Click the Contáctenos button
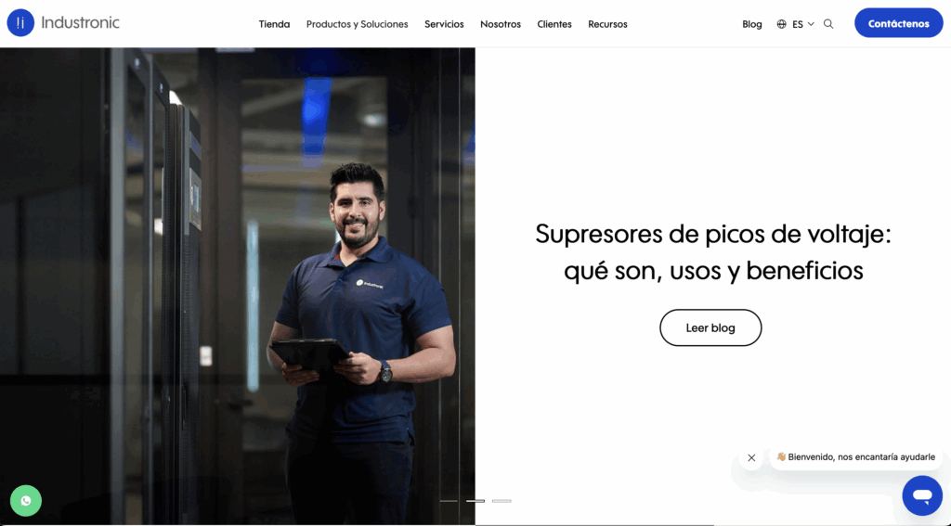 (899, 23)
